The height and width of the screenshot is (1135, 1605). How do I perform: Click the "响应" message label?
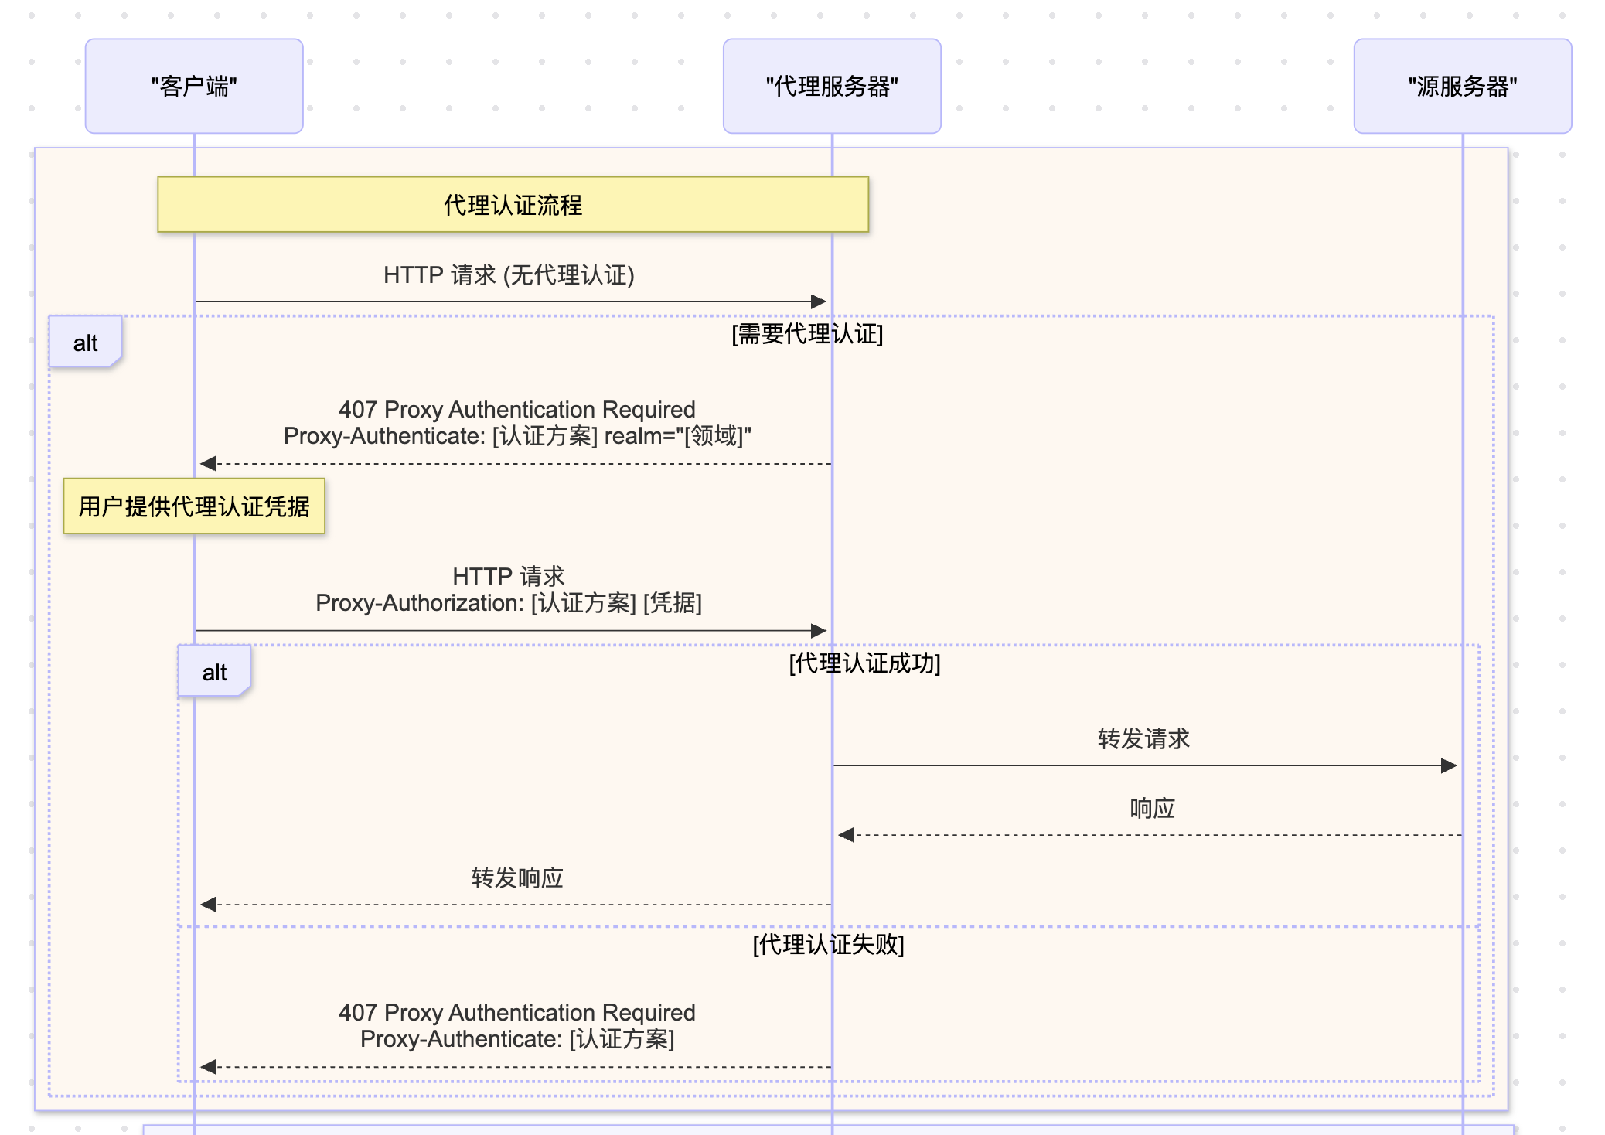(x=1152, y=809)
